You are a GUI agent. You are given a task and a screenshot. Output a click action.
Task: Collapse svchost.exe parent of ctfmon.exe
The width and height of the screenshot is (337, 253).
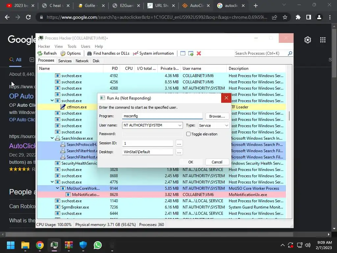(52, 100)
